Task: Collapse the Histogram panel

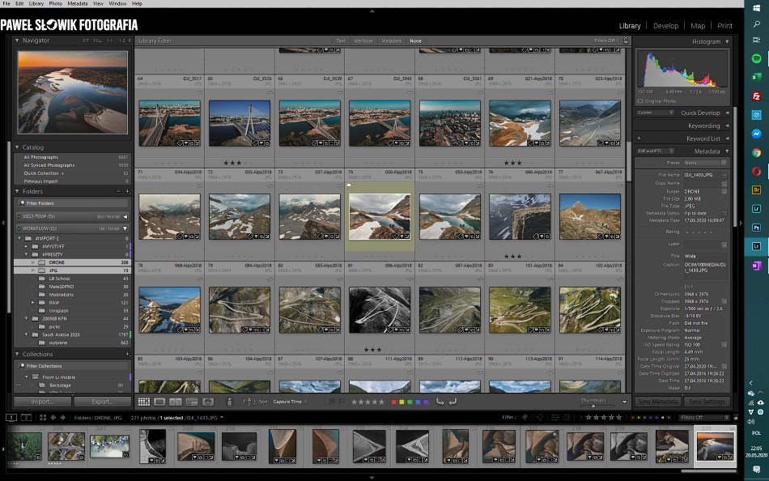Action: tap(727, 42)
